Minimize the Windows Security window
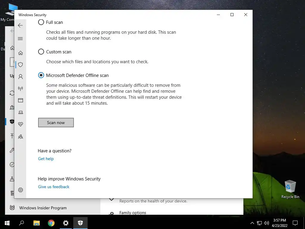Image resolution: width=305 pixels, height=229 pixels. [218, 15]
